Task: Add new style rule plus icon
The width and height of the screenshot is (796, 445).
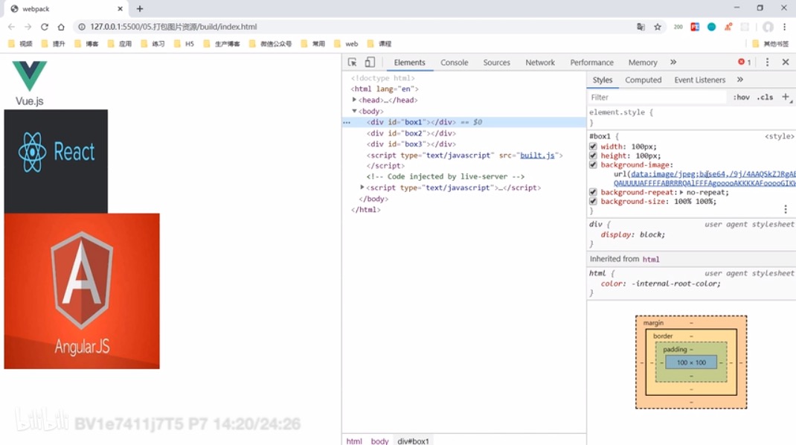Action: tap(786, 97)
